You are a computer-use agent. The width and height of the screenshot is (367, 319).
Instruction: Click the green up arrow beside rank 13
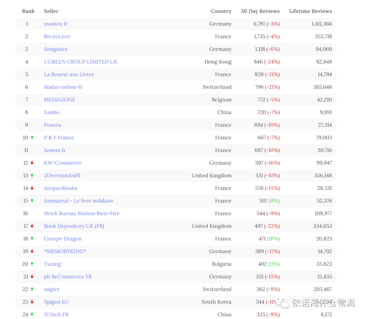[x=32, y=175]
